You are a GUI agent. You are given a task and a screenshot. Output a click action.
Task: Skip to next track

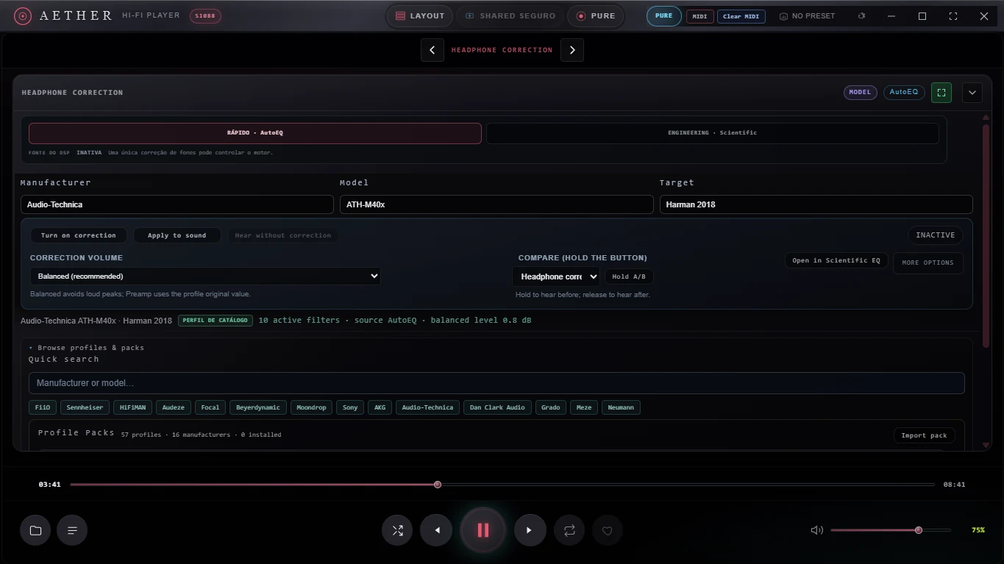coord(530,530)
